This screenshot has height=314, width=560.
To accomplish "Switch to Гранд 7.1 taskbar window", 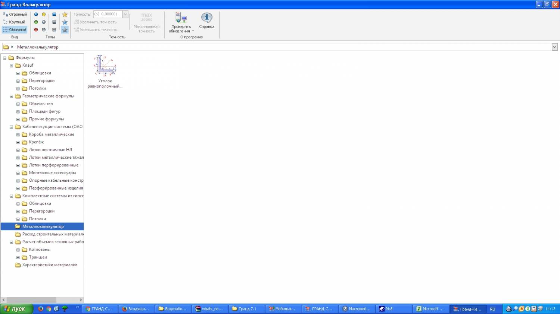I will 247,309.
